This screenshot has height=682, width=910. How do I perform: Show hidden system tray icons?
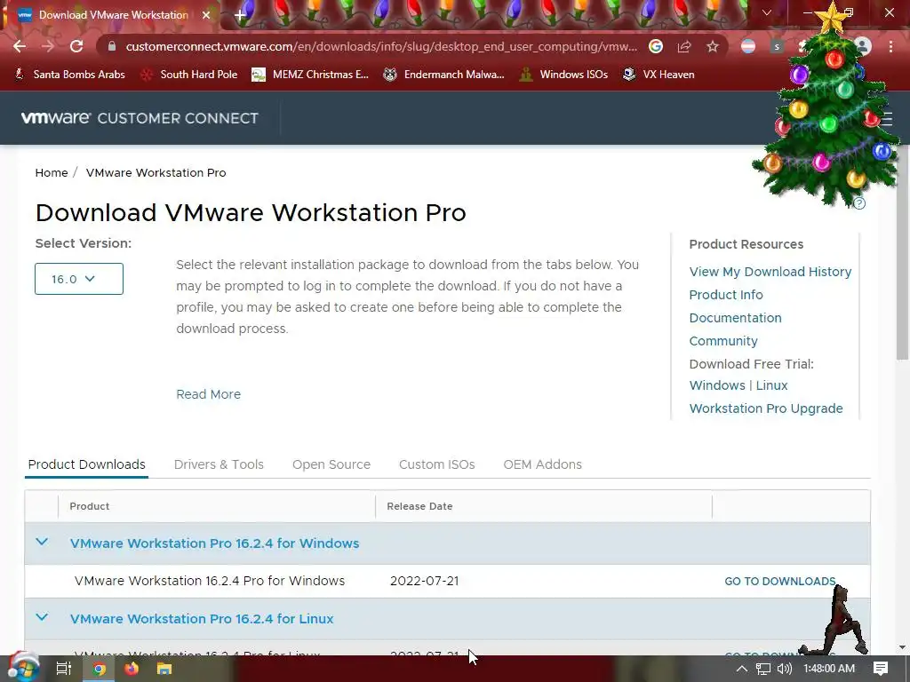pyautogui.click(x=742, y=669)
